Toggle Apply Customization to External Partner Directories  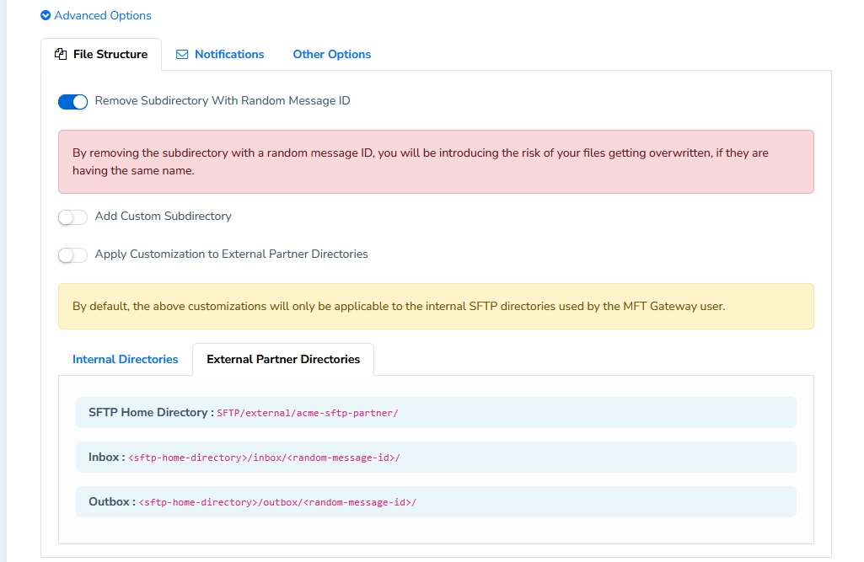click(x=72, y=255)
